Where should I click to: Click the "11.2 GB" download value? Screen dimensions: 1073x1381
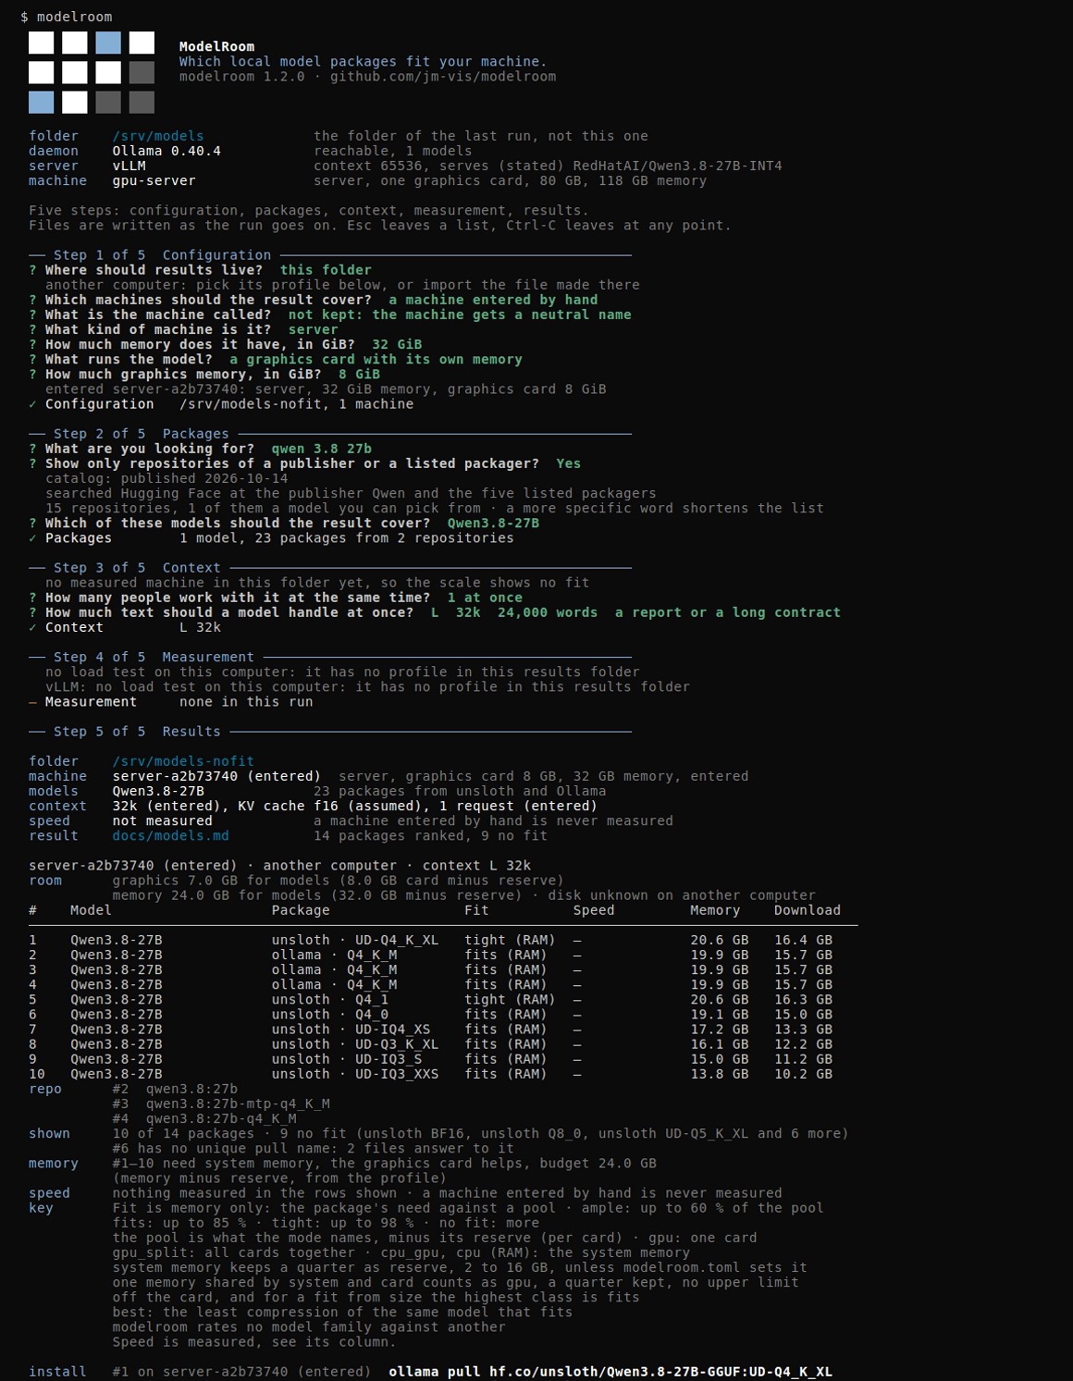pyautogui.click(x=803, y=1058)
